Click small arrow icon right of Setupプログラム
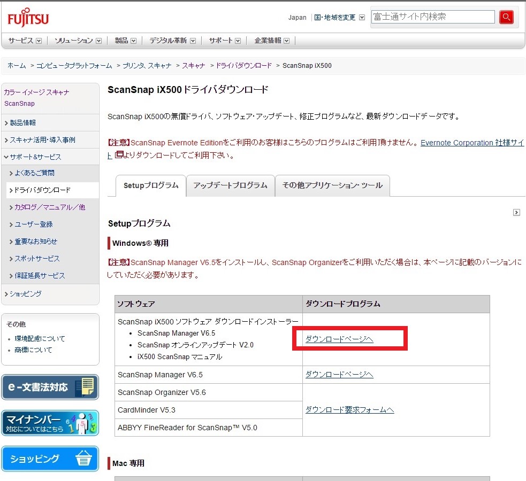The width and height of the screenshot is (526, 481). coord(516,212)
